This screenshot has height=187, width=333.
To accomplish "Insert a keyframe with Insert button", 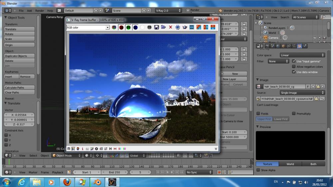I will tap(11, 77).
